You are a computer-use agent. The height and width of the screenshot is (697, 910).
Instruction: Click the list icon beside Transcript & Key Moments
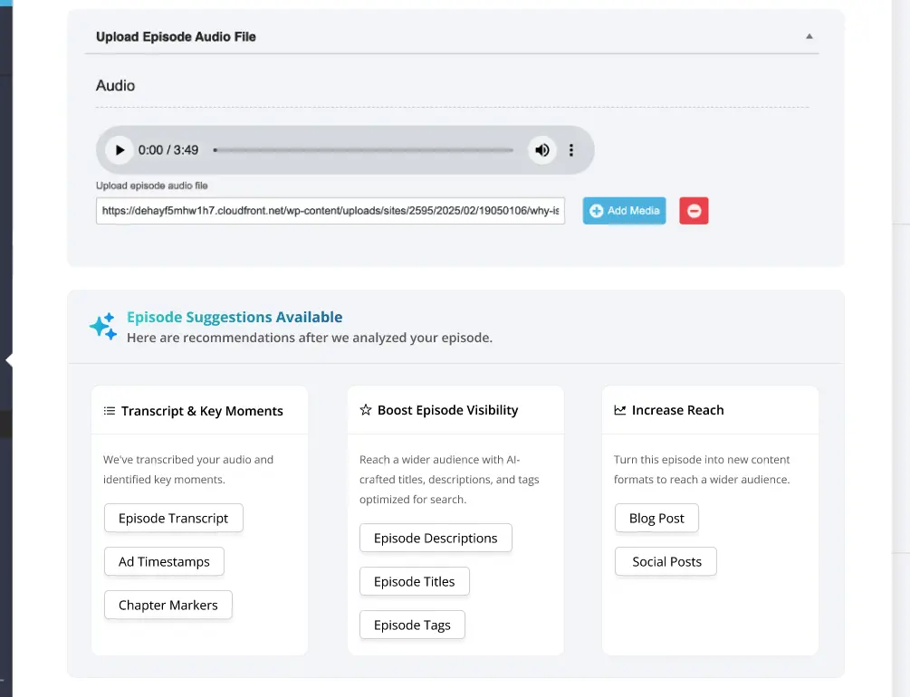[110, 411]
